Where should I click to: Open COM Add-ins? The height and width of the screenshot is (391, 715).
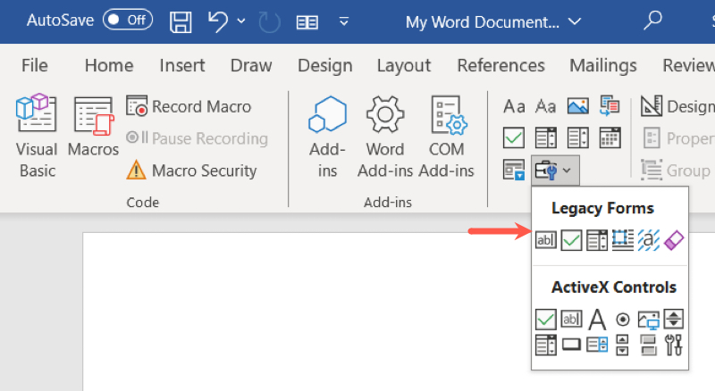click(446, 137)
